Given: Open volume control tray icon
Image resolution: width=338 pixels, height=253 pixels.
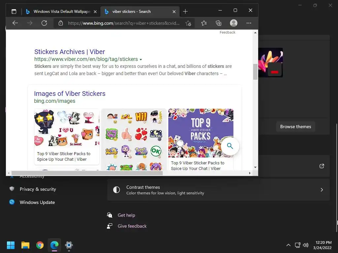Looking at the screenshot, I should (x=306, y=245).
